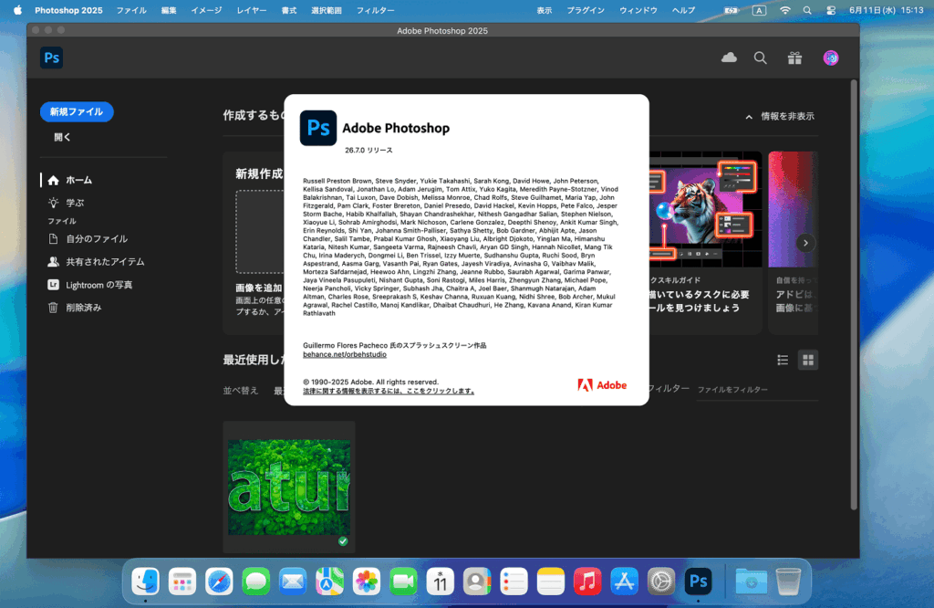Screen dimensions: 934x608
Task: Click the battery status icon
Action: [731, 10]
